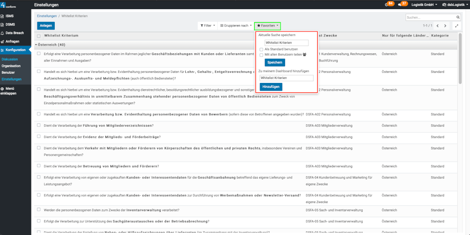
Task: Collapse the Österreich (40) group
Action: [36, 45]
